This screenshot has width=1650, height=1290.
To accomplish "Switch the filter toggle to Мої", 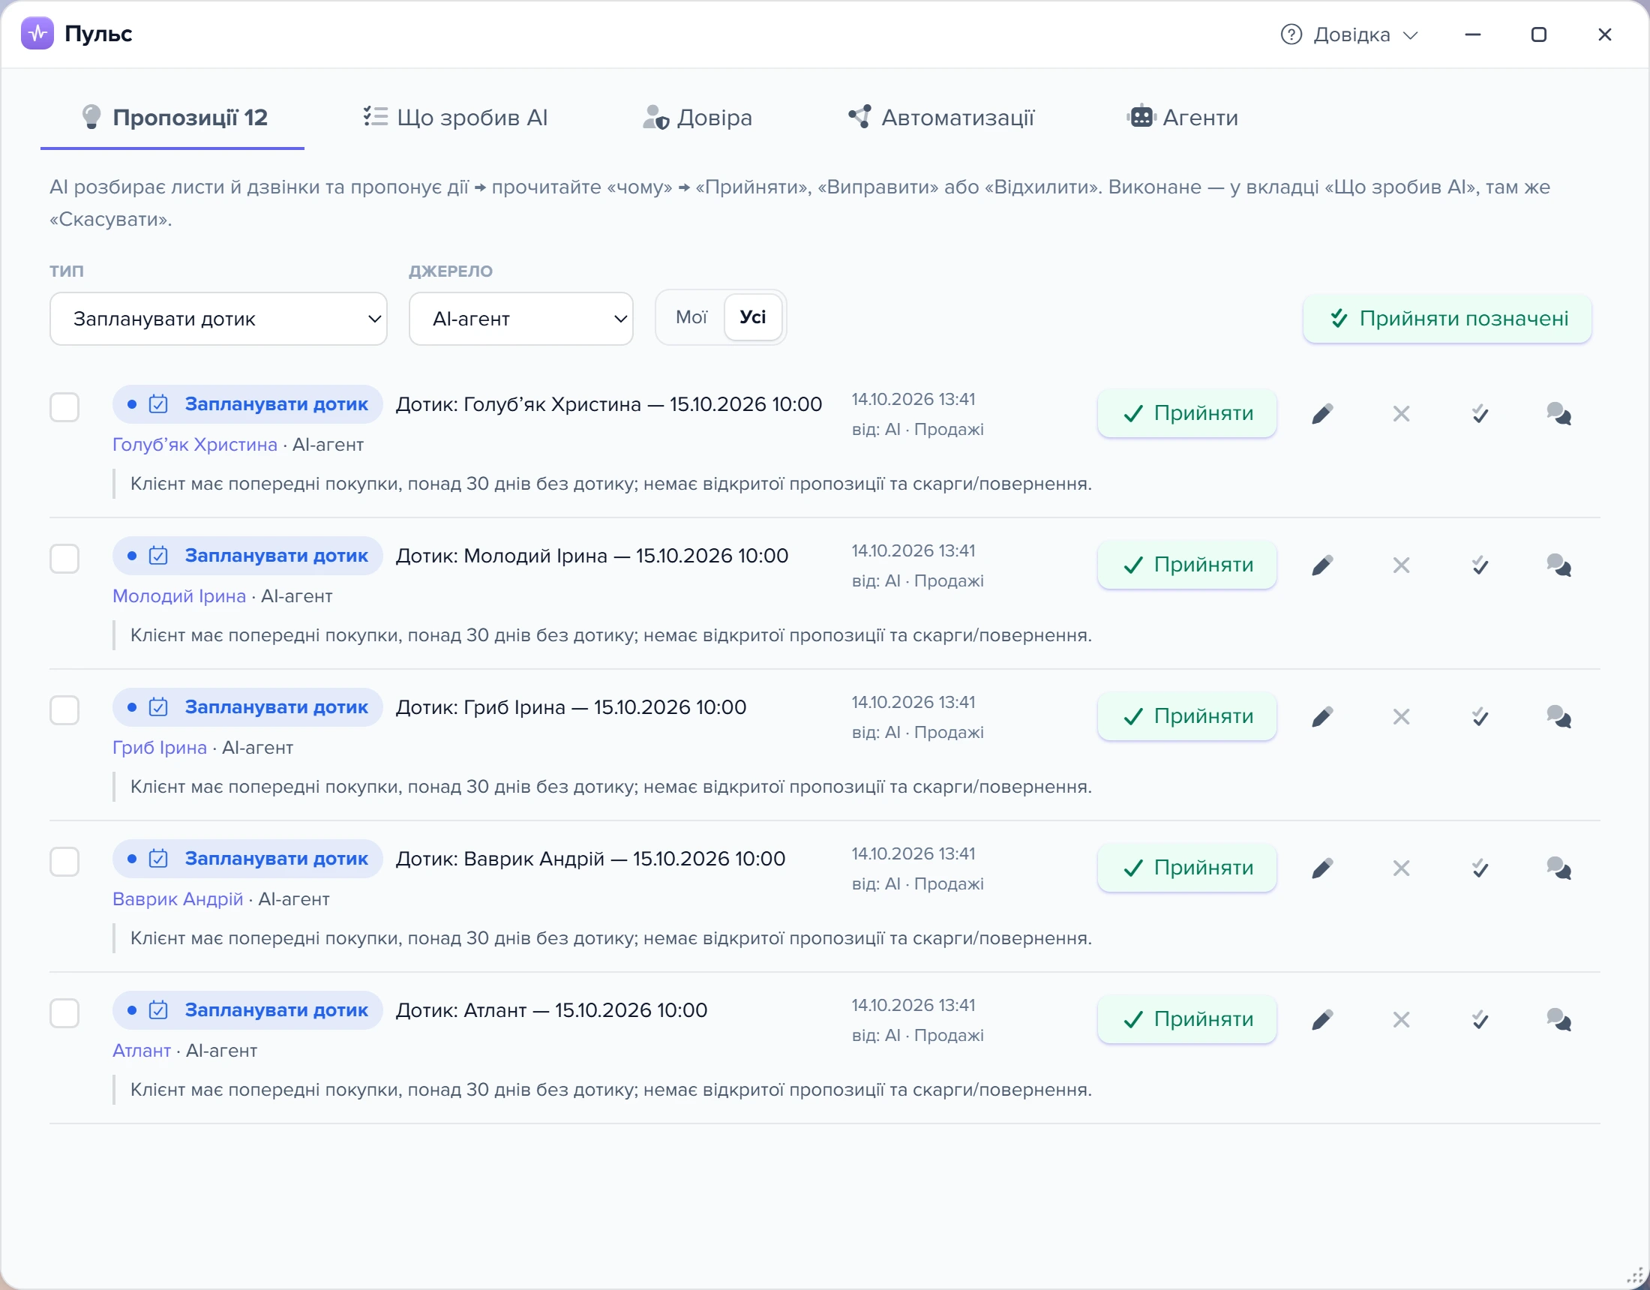I will coord(691,317).
